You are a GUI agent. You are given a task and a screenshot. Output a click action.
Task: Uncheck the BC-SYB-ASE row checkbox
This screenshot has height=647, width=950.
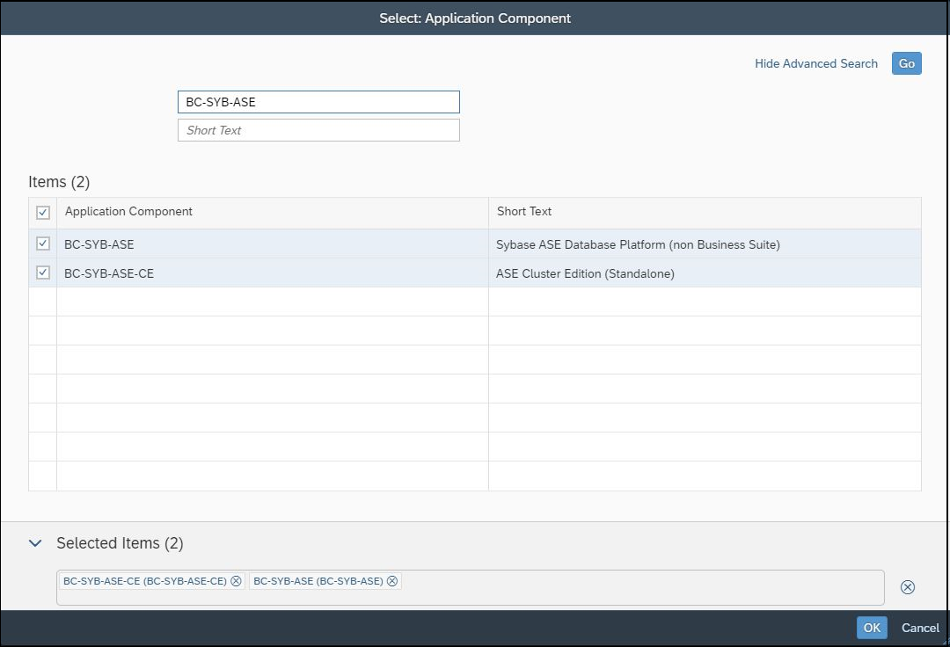43,244
